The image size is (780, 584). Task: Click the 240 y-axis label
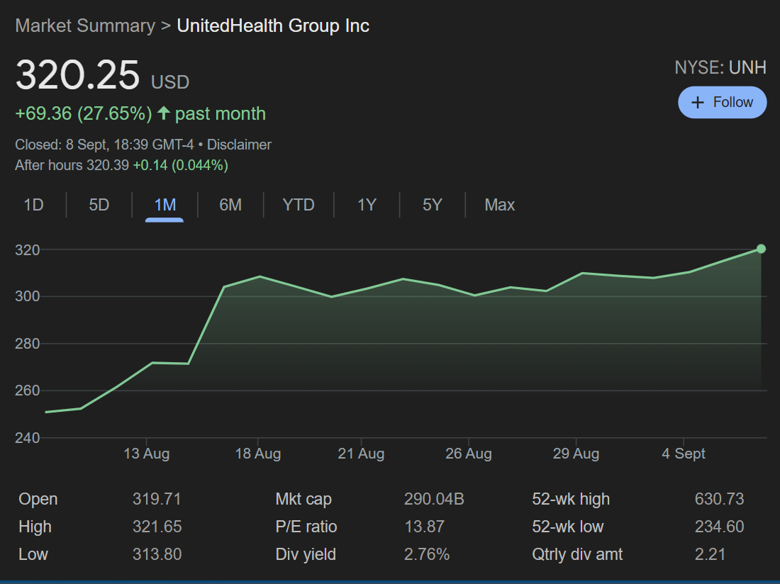click(x=28, y=438)
